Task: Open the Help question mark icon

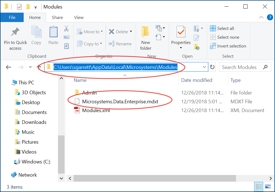Action: pos(270,17)
